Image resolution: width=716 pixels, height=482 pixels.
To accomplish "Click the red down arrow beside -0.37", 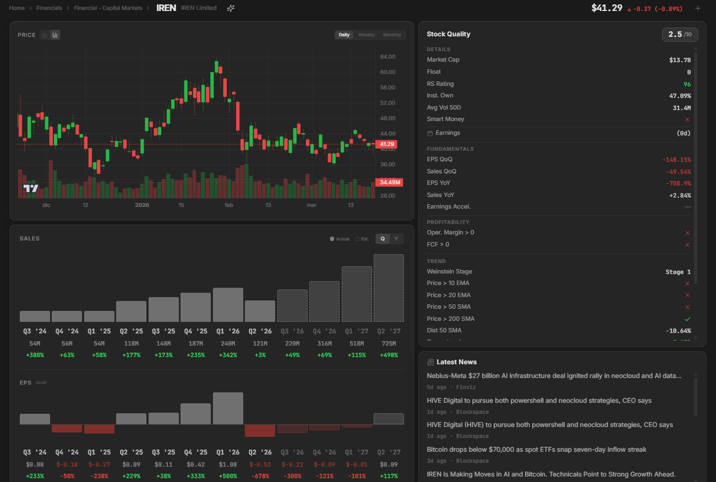I will point(629,9).
